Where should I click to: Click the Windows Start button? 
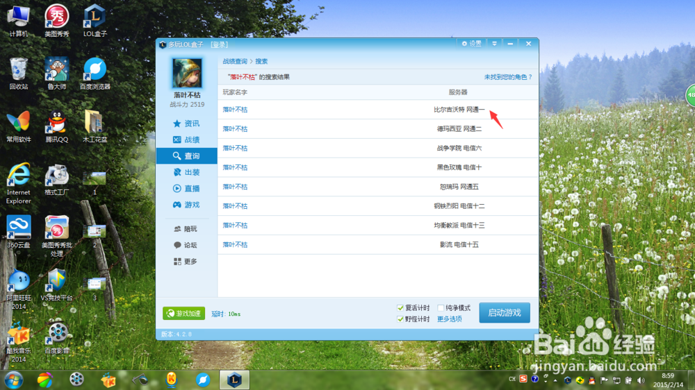pyautogui.click(x=13, y=380)
